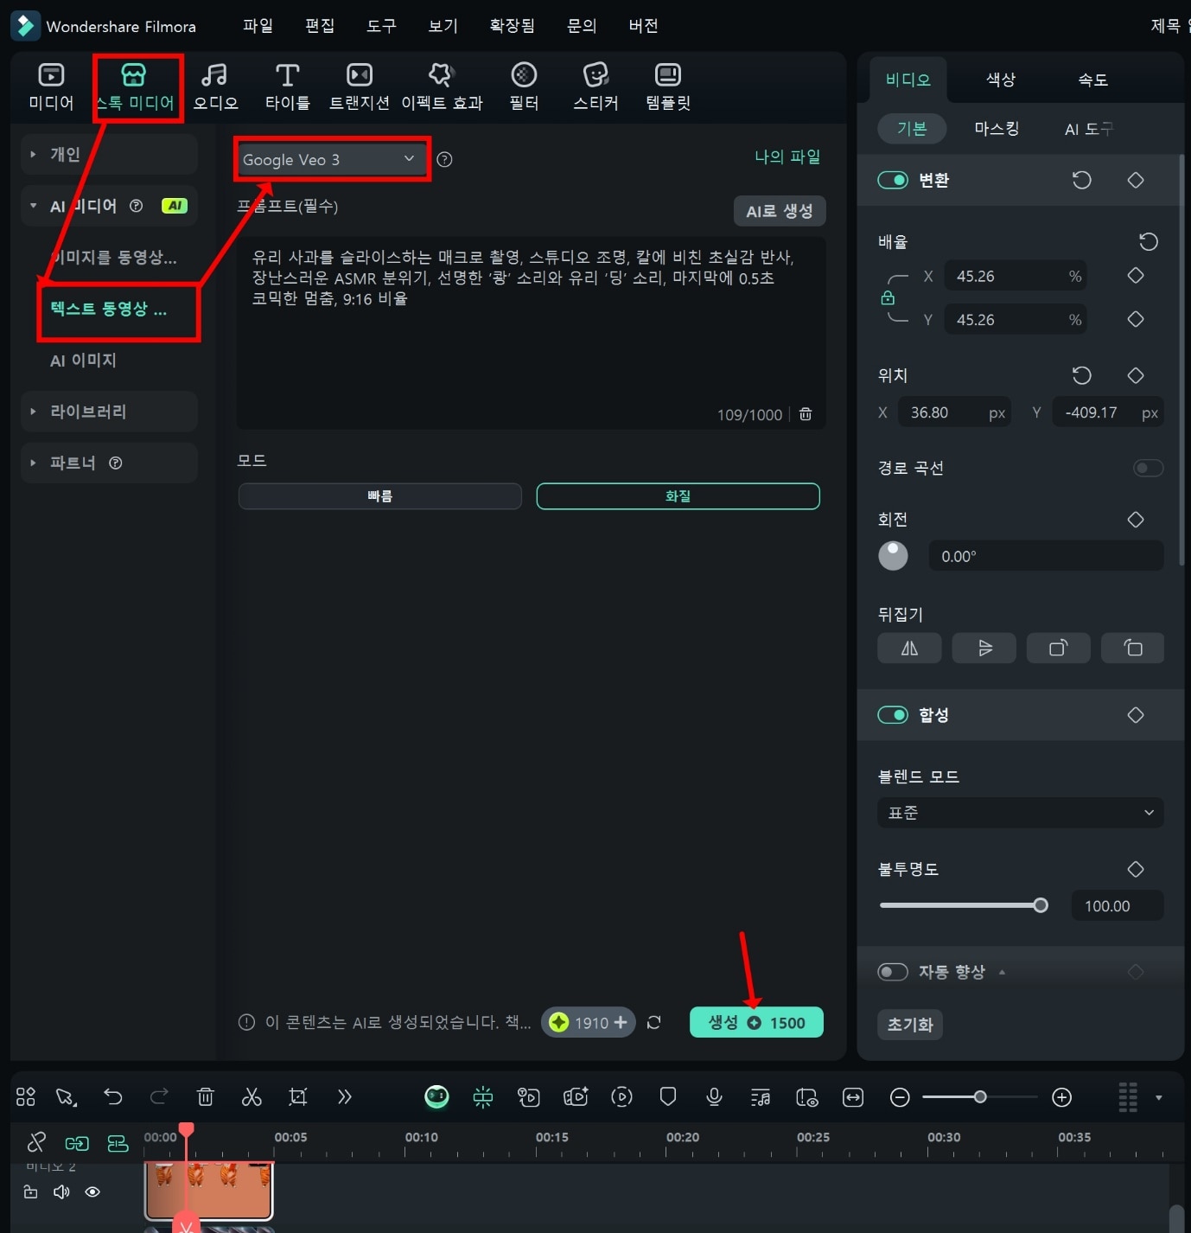This screenshot has height=1233, width=1191.
Task: Open the 필터 (Filters) panel
Action: [x=524, y=86]
